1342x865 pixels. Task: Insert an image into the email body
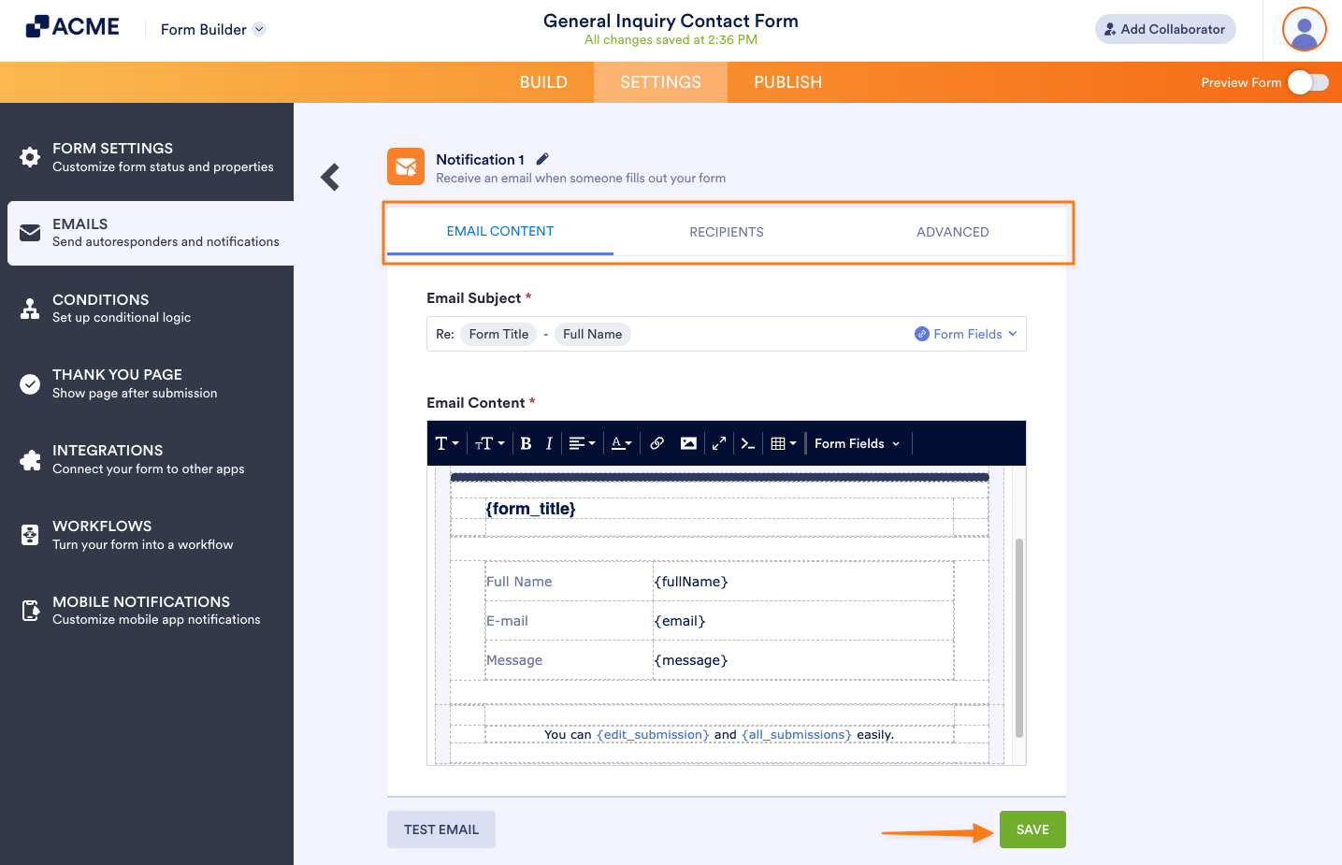pos(688,442)
